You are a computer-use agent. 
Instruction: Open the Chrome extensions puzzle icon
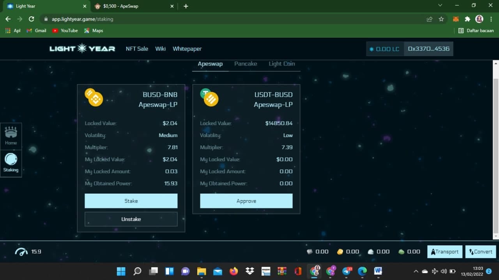pyautogui.click(x=467, y=19)
